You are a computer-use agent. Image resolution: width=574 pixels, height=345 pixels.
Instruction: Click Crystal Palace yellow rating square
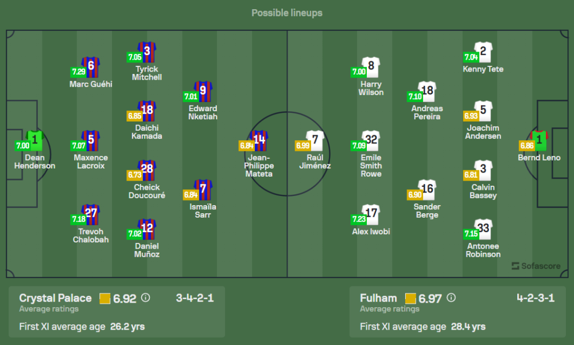[x=104, y=298]
